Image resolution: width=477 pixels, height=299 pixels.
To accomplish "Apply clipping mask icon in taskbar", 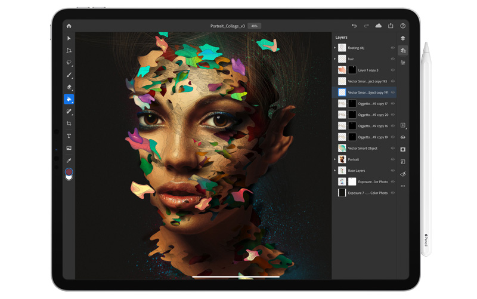I will click(x=403, y=162).
